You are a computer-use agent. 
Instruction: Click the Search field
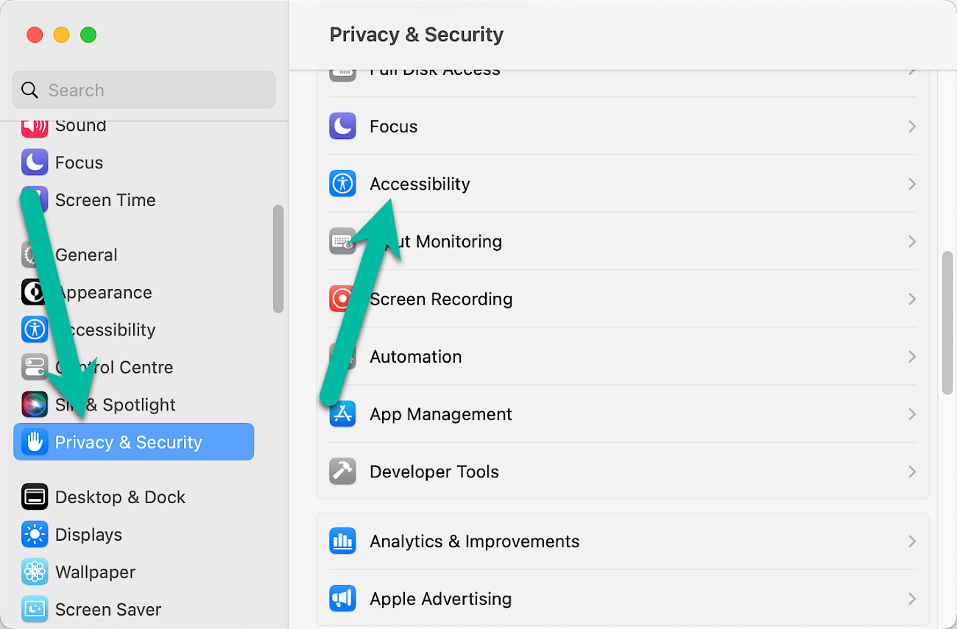point(144,90)
